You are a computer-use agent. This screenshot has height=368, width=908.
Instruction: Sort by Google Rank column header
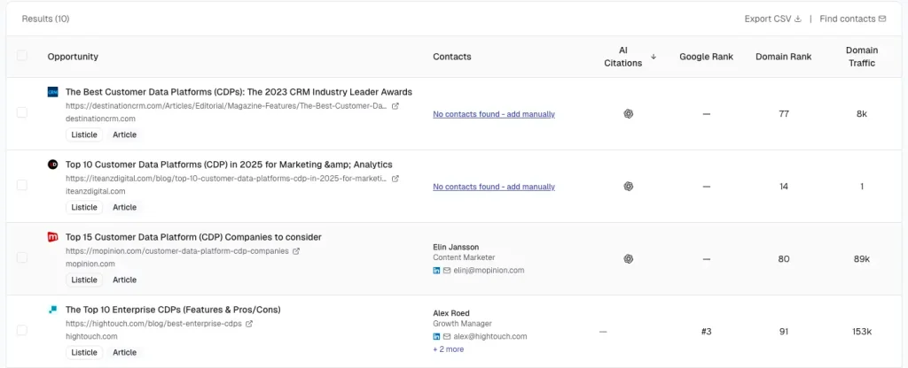point(706,57)
